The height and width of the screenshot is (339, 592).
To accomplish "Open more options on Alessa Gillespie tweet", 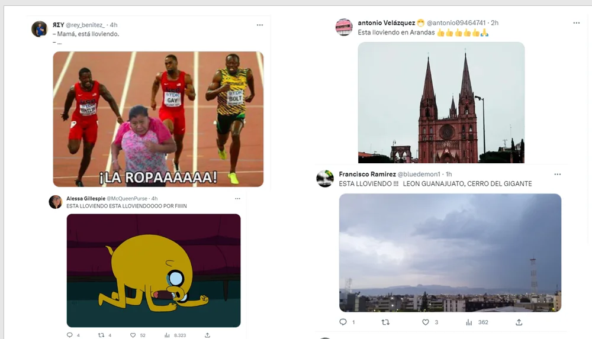I will click(x=237, y=199).
